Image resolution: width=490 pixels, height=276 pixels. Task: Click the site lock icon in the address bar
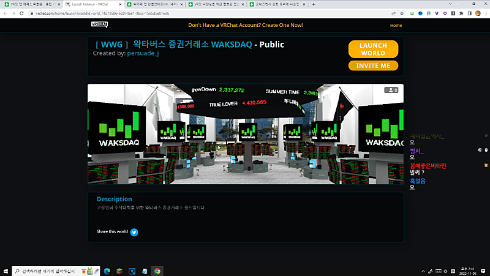point(32,13)
